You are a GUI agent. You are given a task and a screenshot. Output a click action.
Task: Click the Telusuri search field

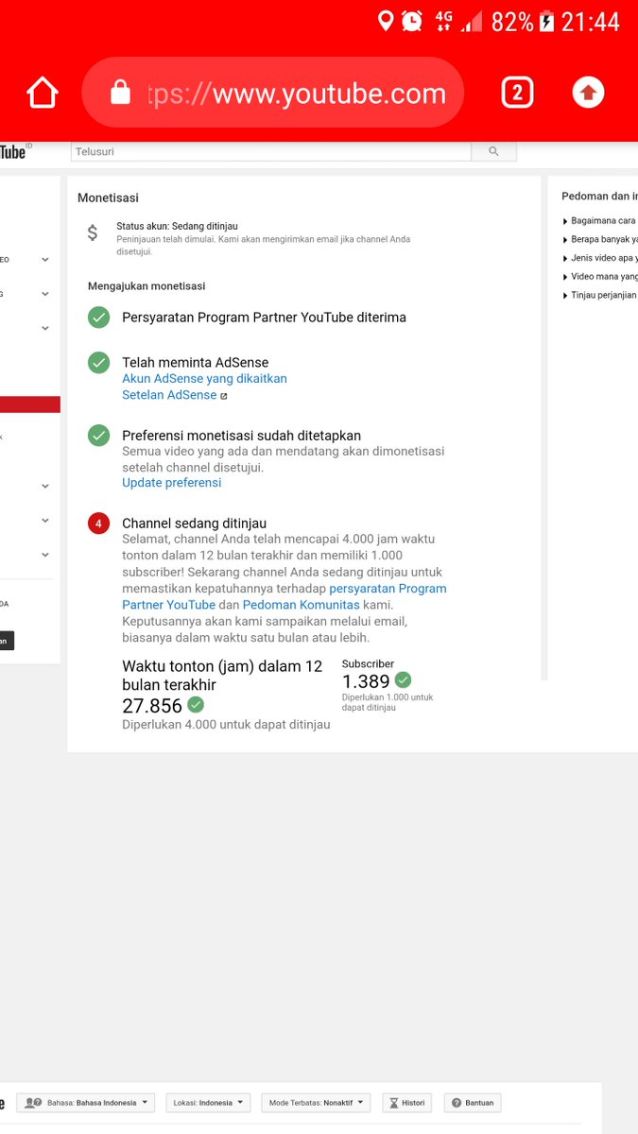270,151
